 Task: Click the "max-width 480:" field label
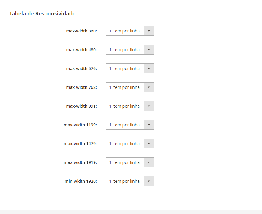[x=81, y=50]
